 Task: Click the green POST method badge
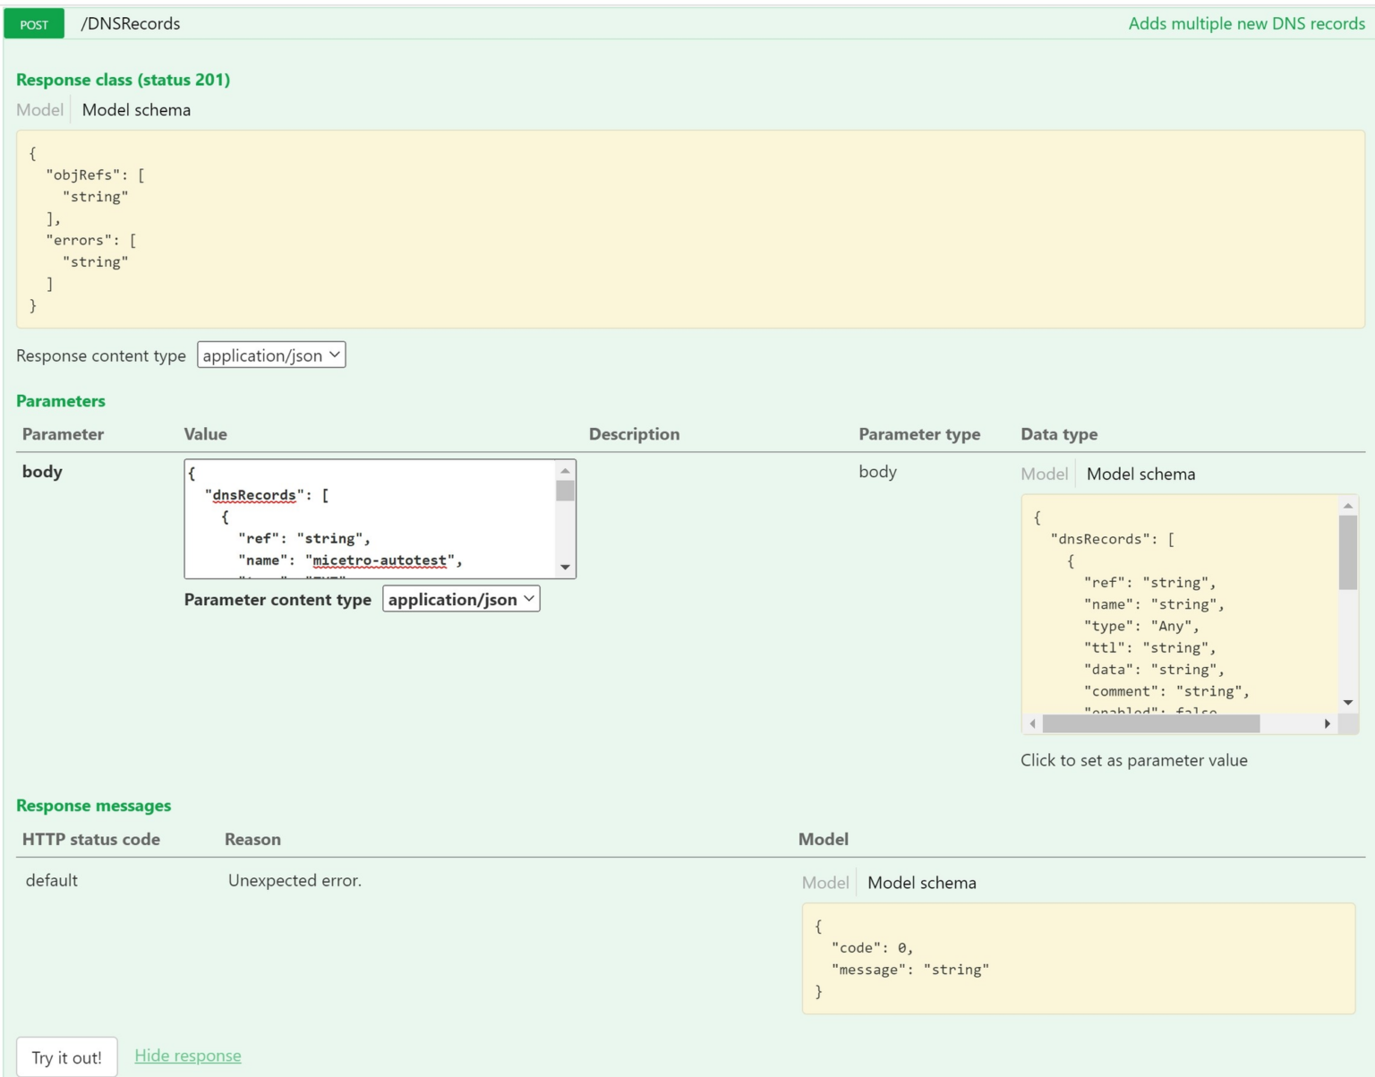point(33,24)
